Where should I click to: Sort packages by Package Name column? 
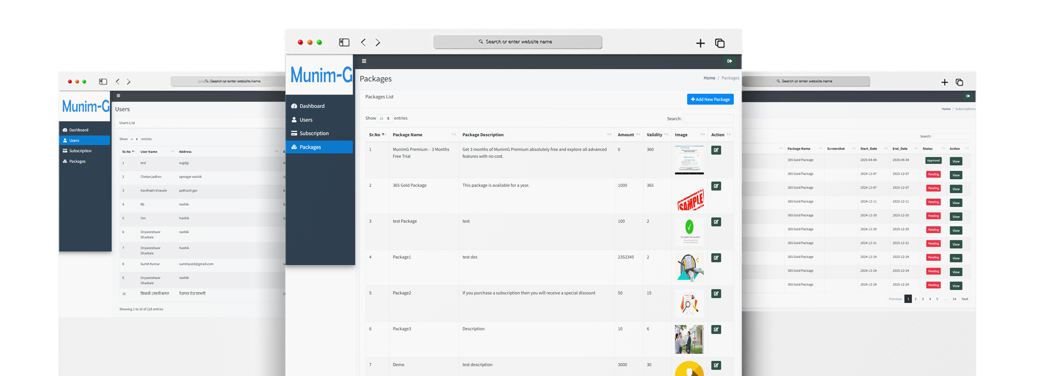424,135
